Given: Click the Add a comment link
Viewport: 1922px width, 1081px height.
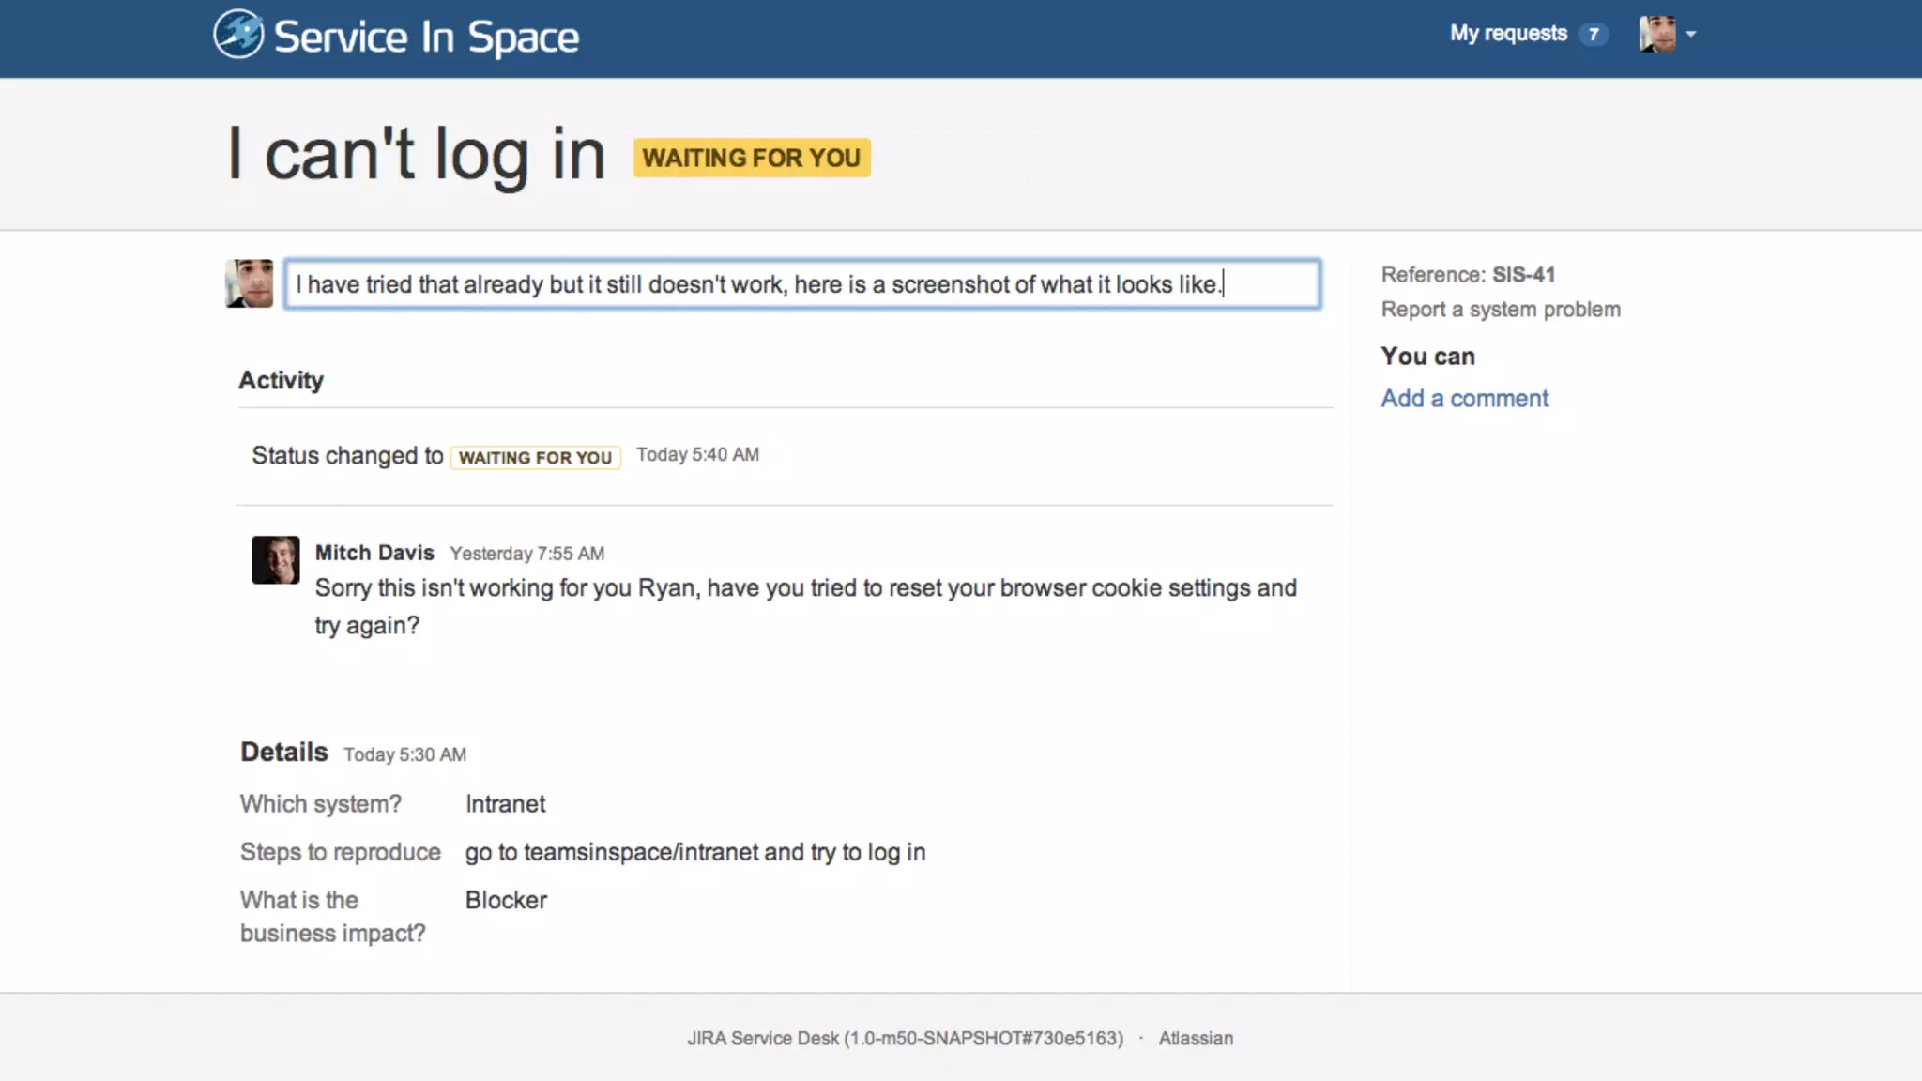Looking at the screenshot, I should click(x=1464, y=399).
